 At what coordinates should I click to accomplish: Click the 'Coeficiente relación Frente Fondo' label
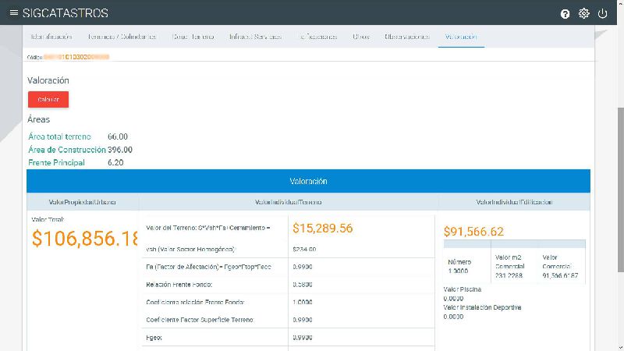click(195, 302)
